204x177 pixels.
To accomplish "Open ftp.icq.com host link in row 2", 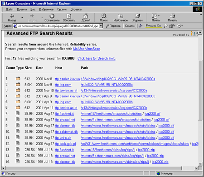I will tap(63, 85).
